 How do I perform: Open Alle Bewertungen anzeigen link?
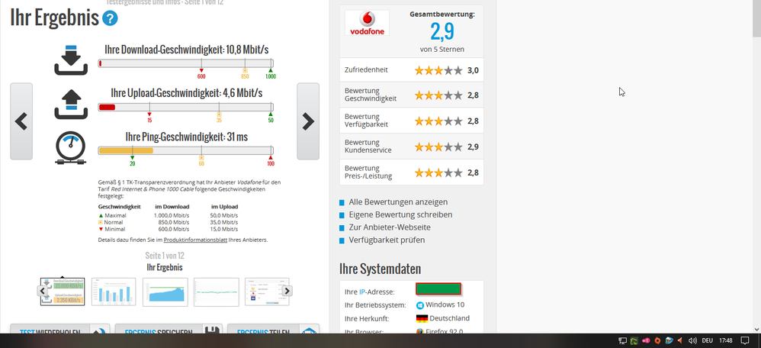click(x=398, y=201)
